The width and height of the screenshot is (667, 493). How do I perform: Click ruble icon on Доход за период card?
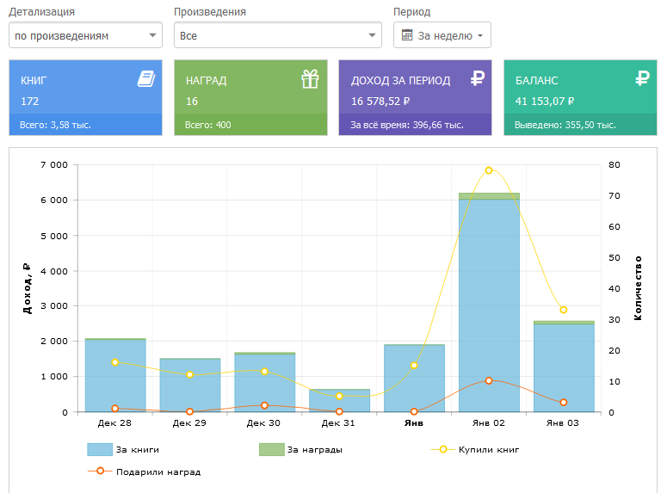tap(478, 79)
